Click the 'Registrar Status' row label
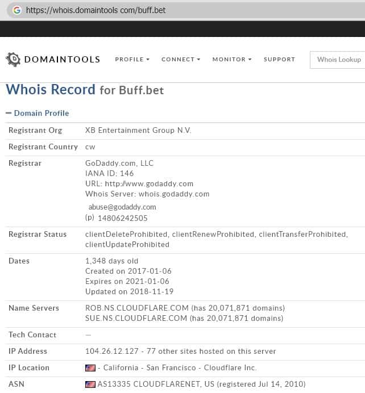This screenshot has width=365, height=393. (x=38, y=235)
